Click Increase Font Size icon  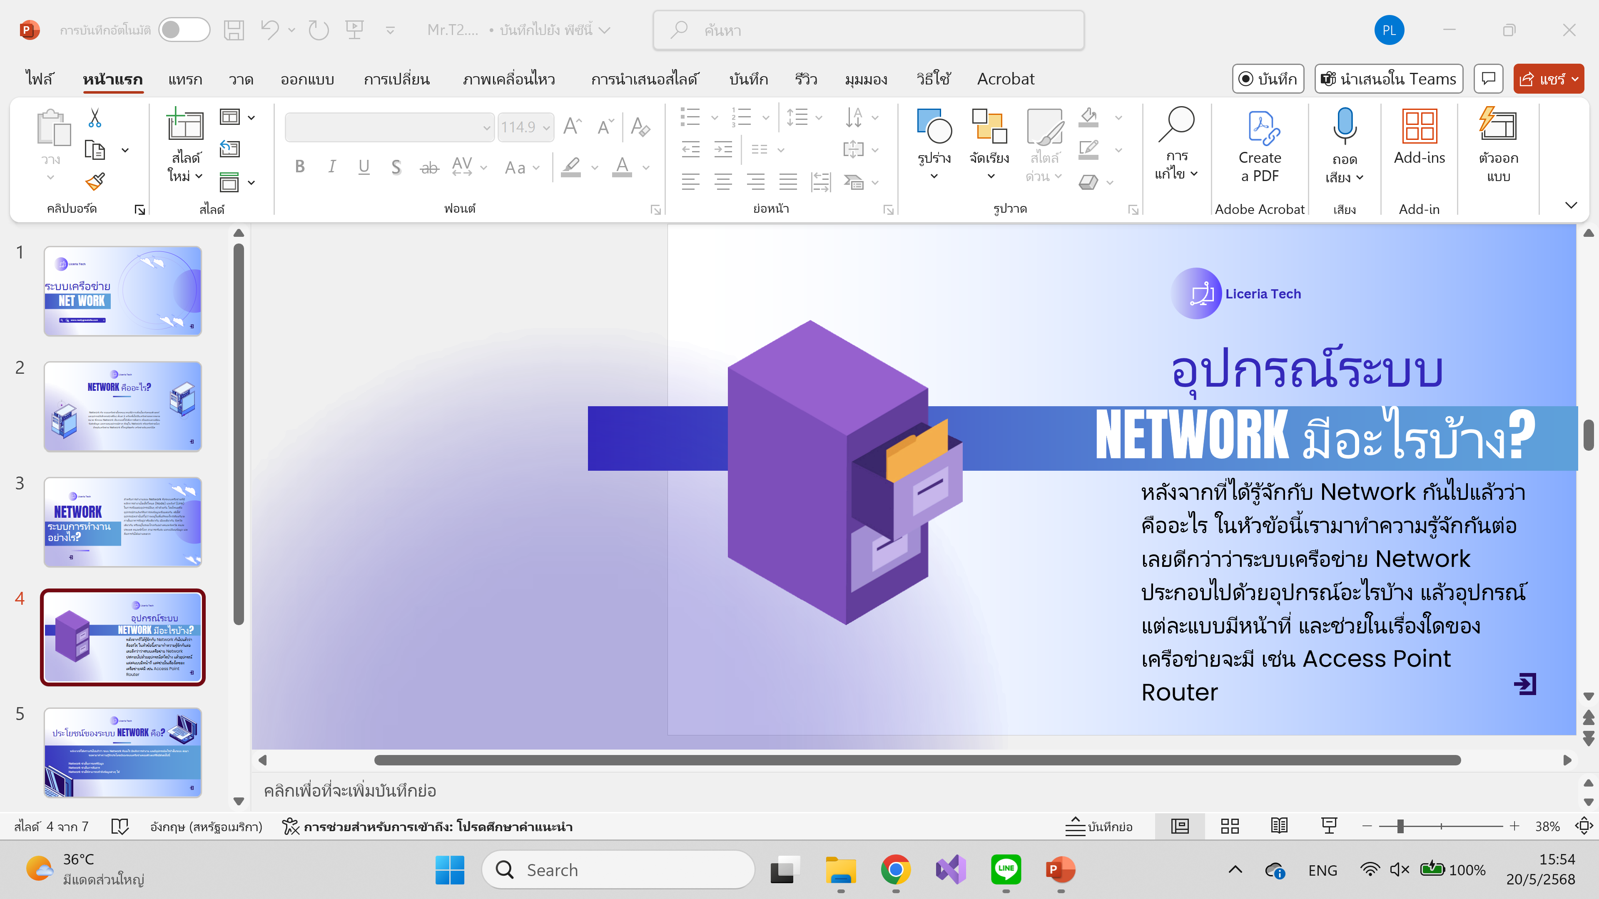(x=572, y=127)
